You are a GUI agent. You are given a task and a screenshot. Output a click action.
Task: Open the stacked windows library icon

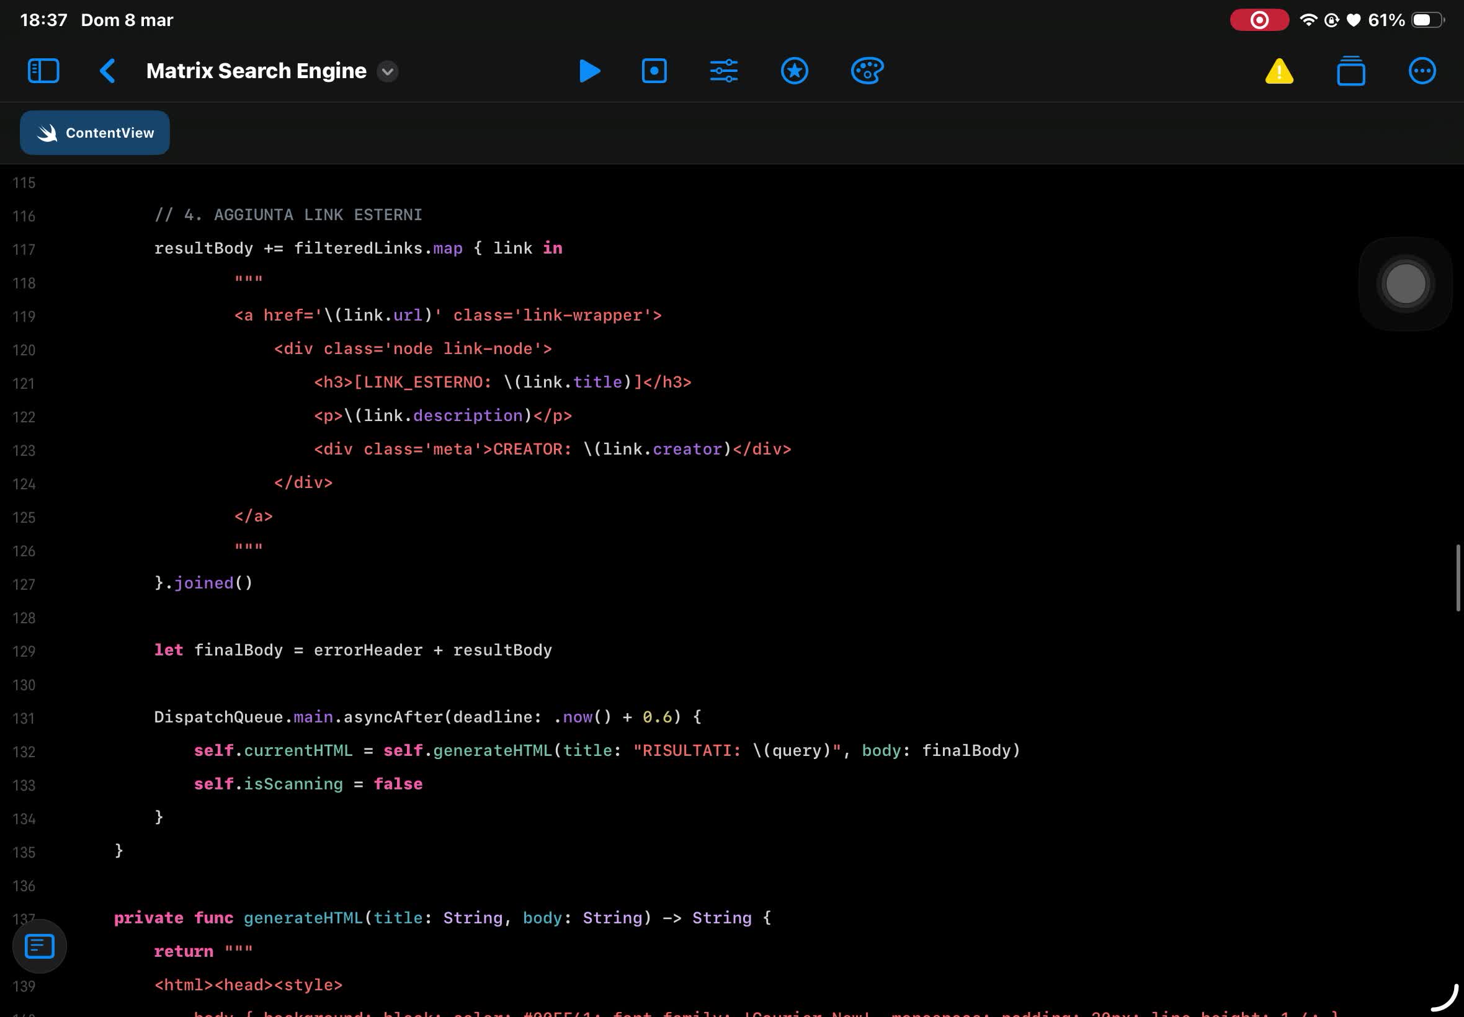(x=1350, y=71)
